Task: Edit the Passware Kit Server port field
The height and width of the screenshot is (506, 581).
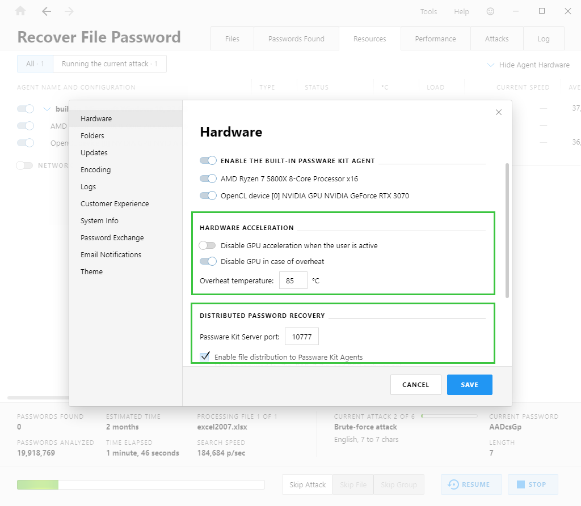Action: [x=302, y=337]
